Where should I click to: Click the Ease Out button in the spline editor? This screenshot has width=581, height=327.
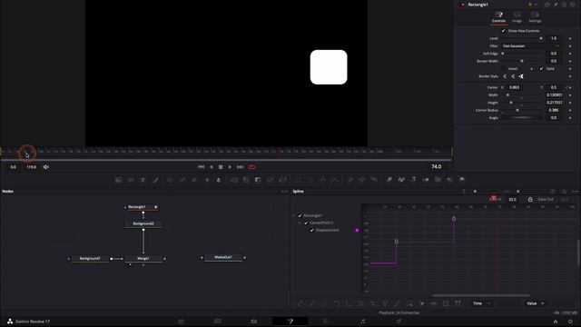[x=546, y=200]
